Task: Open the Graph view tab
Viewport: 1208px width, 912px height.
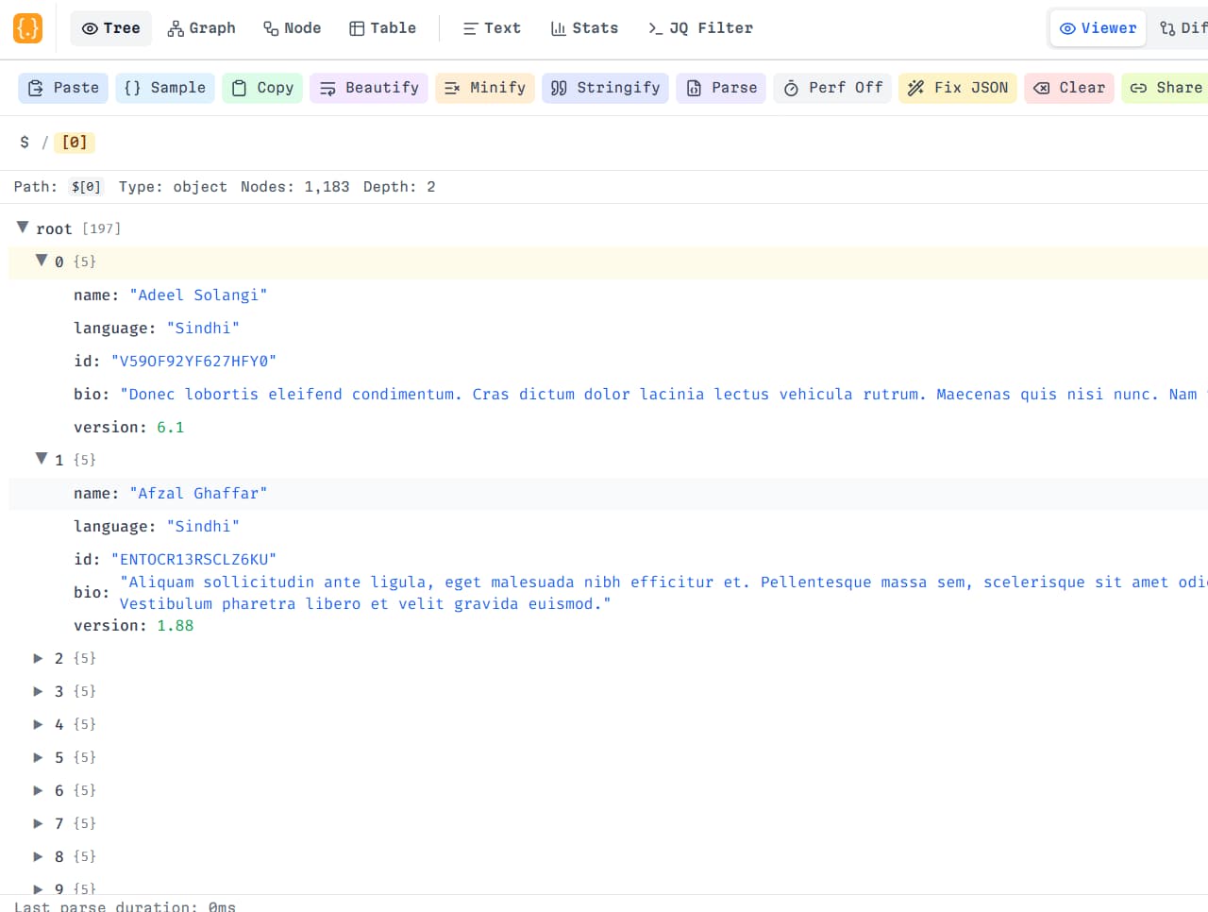Action: coord(201,28)
